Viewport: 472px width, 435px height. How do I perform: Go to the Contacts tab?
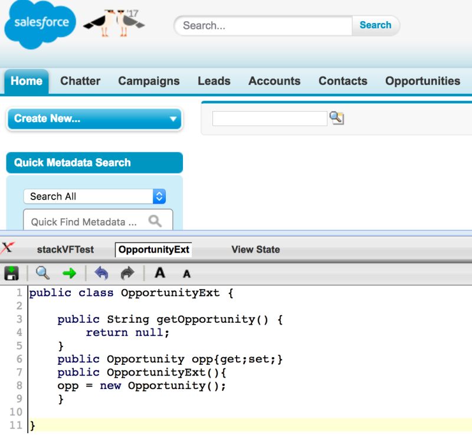pyautogui.click(x=342, y=81)
